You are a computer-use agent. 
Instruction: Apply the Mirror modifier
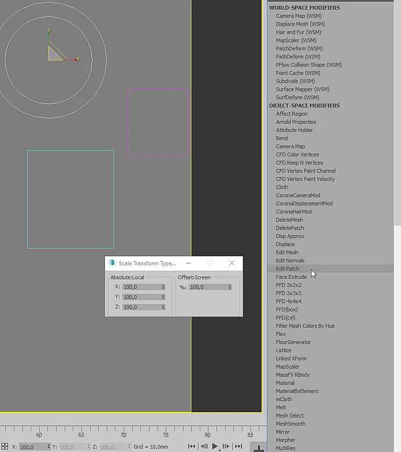tap(282, 432)
